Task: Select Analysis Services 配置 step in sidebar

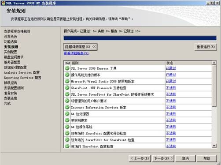Action: coord(22,72)
